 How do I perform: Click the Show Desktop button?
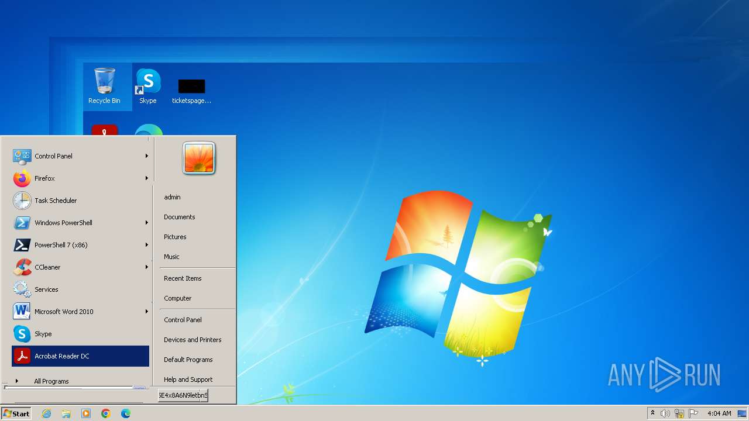[x=743, y=413]
